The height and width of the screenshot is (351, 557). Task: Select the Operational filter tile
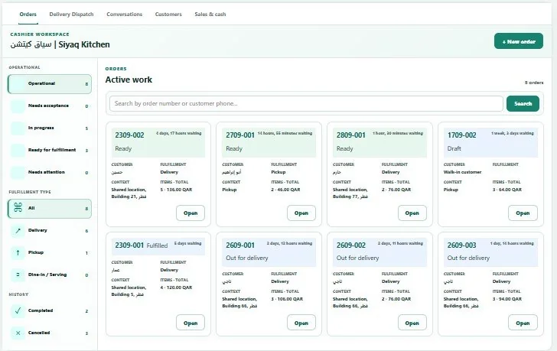(x=50, y=84)
